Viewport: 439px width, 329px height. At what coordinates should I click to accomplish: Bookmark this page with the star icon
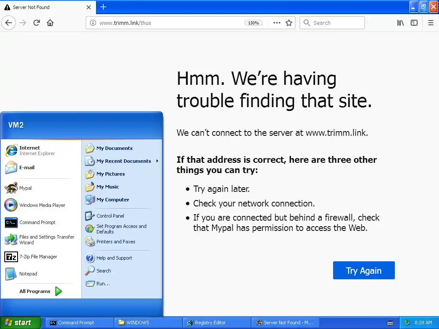[x=289, y=23]
